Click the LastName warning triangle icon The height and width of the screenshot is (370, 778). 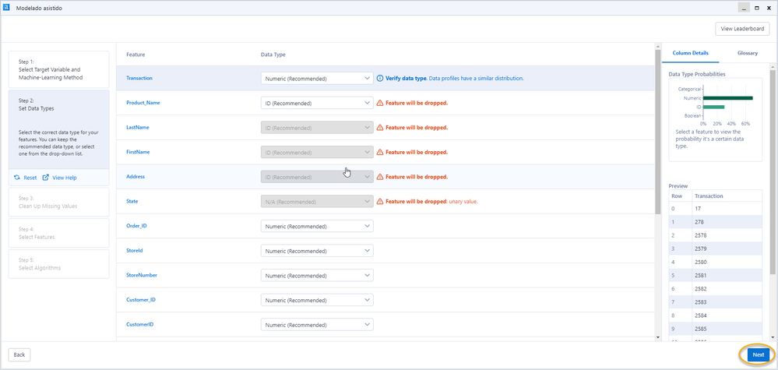[380, 128]
